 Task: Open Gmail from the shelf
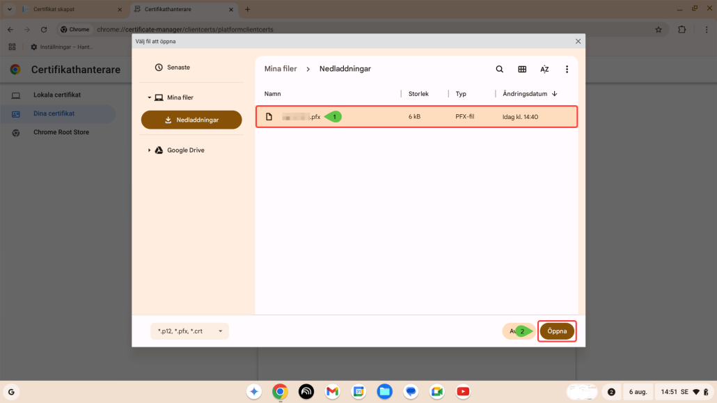click(332, 392)
